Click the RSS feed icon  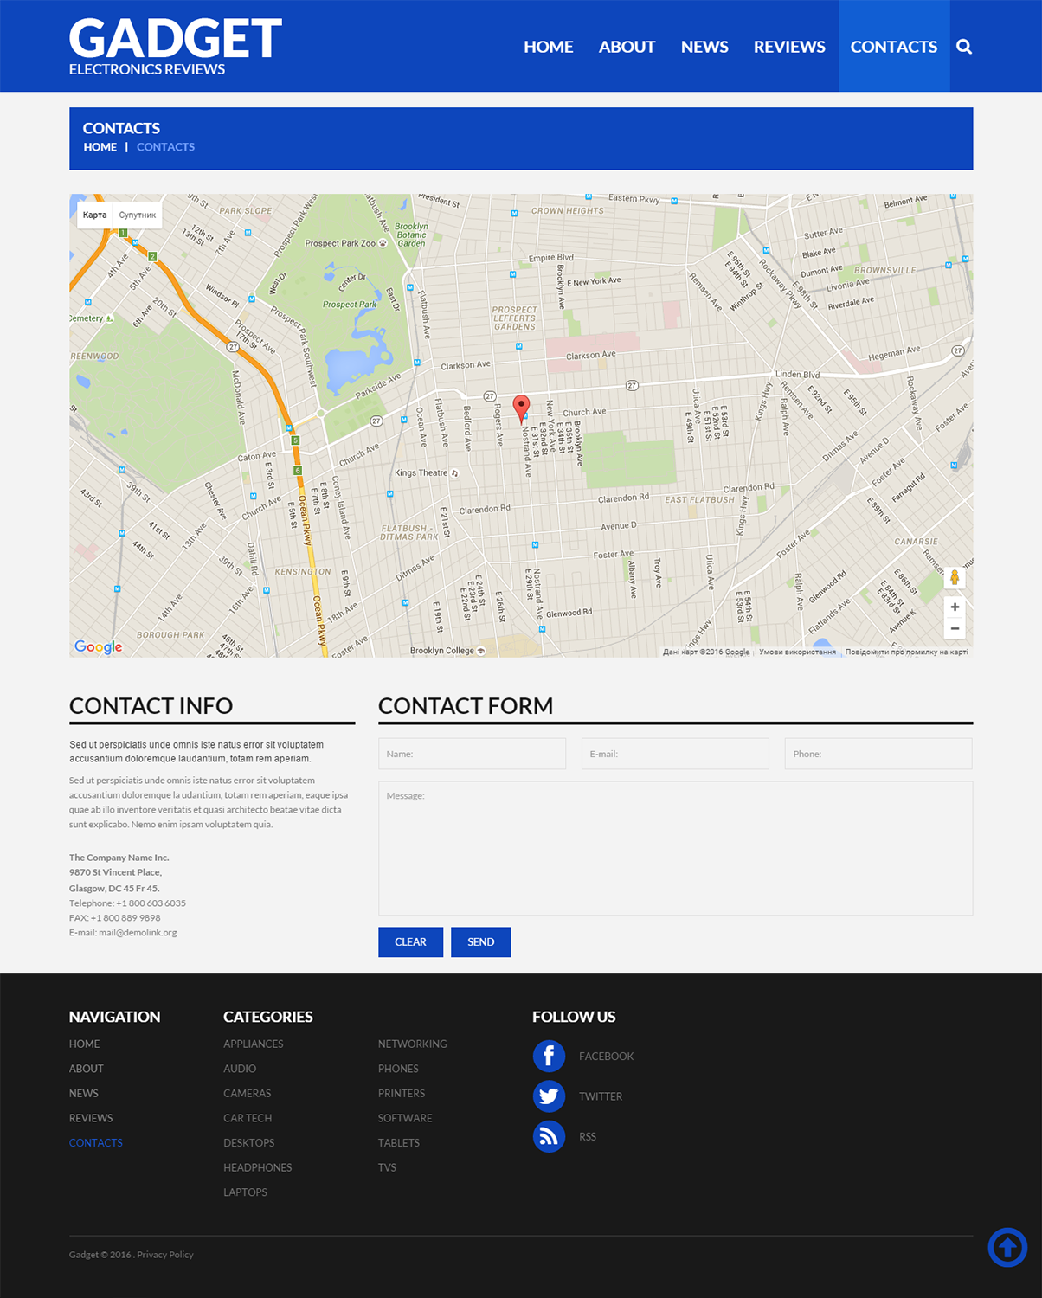(x=549, y=1136)
